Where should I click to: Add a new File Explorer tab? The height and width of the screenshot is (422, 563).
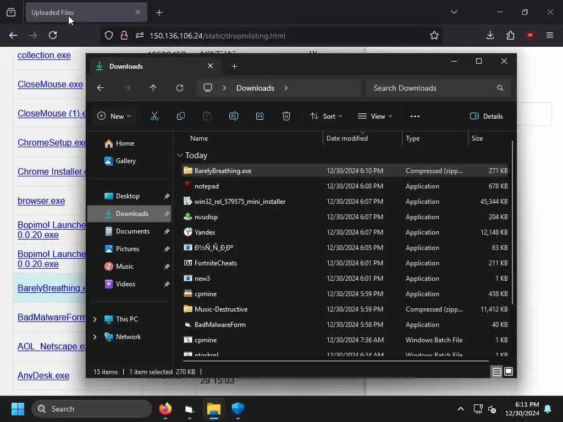click(x=234, y=66)
